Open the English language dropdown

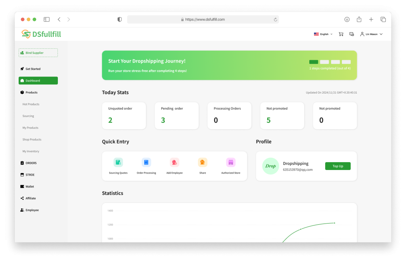[323, 34]
